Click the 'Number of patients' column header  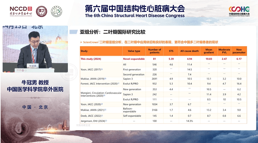(x=154, y=51)
